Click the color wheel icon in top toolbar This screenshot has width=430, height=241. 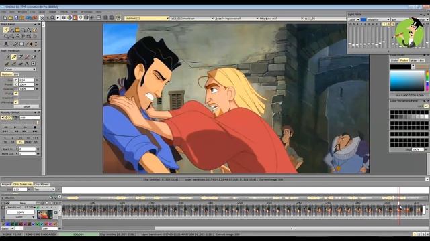[69, 18]
